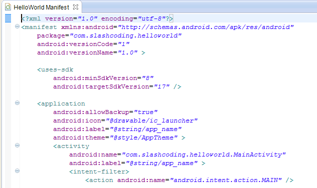Click the @style/AppTheme theme value
The image size is (317, 188).
[x=144, y=137]
